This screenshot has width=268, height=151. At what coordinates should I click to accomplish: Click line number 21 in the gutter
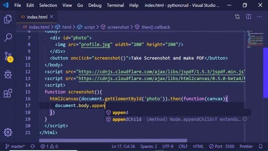[x=28, y=133]
